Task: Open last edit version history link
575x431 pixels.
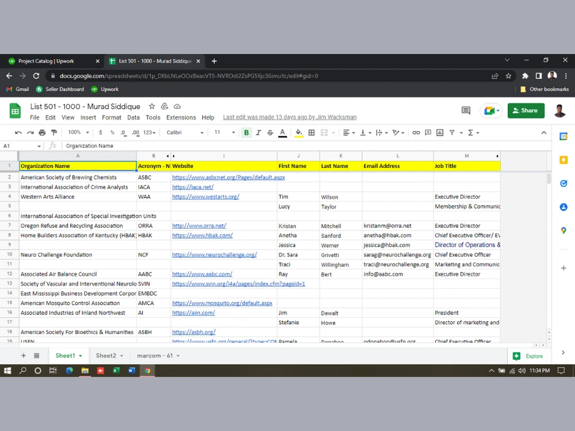Action: [x=290, y=117]
